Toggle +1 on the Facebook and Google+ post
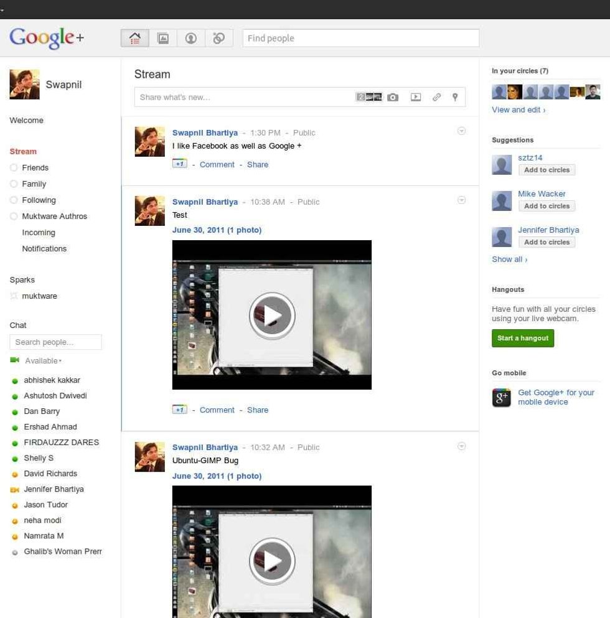The height and width of the screenshot is (618, 610). [179, 164]
